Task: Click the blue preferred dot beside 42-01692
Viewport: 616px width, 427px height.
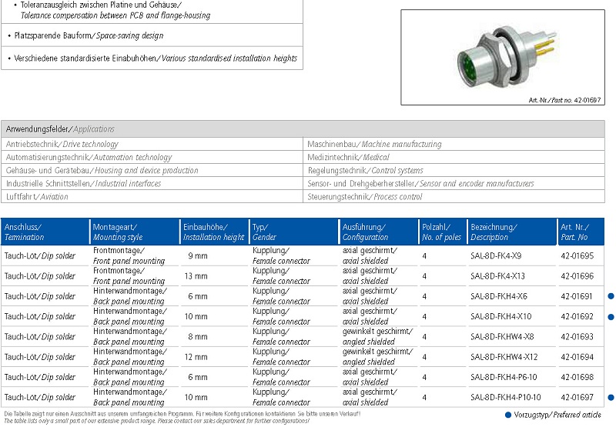Action: click(611, 316)
